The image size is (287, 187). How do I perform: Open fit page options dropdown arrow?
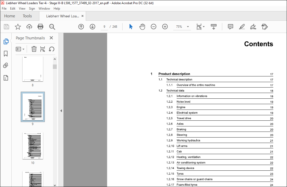click(x=204, y=27)
